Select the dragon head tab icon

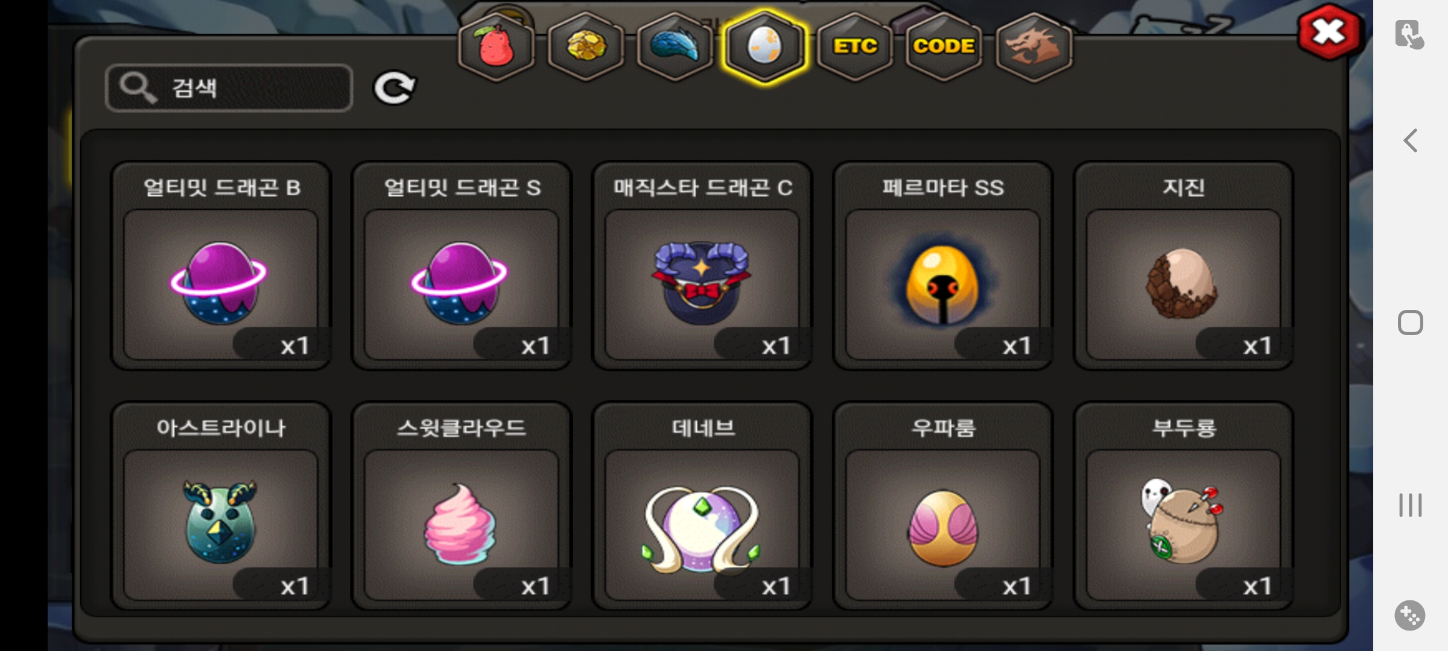point(1034,47)
